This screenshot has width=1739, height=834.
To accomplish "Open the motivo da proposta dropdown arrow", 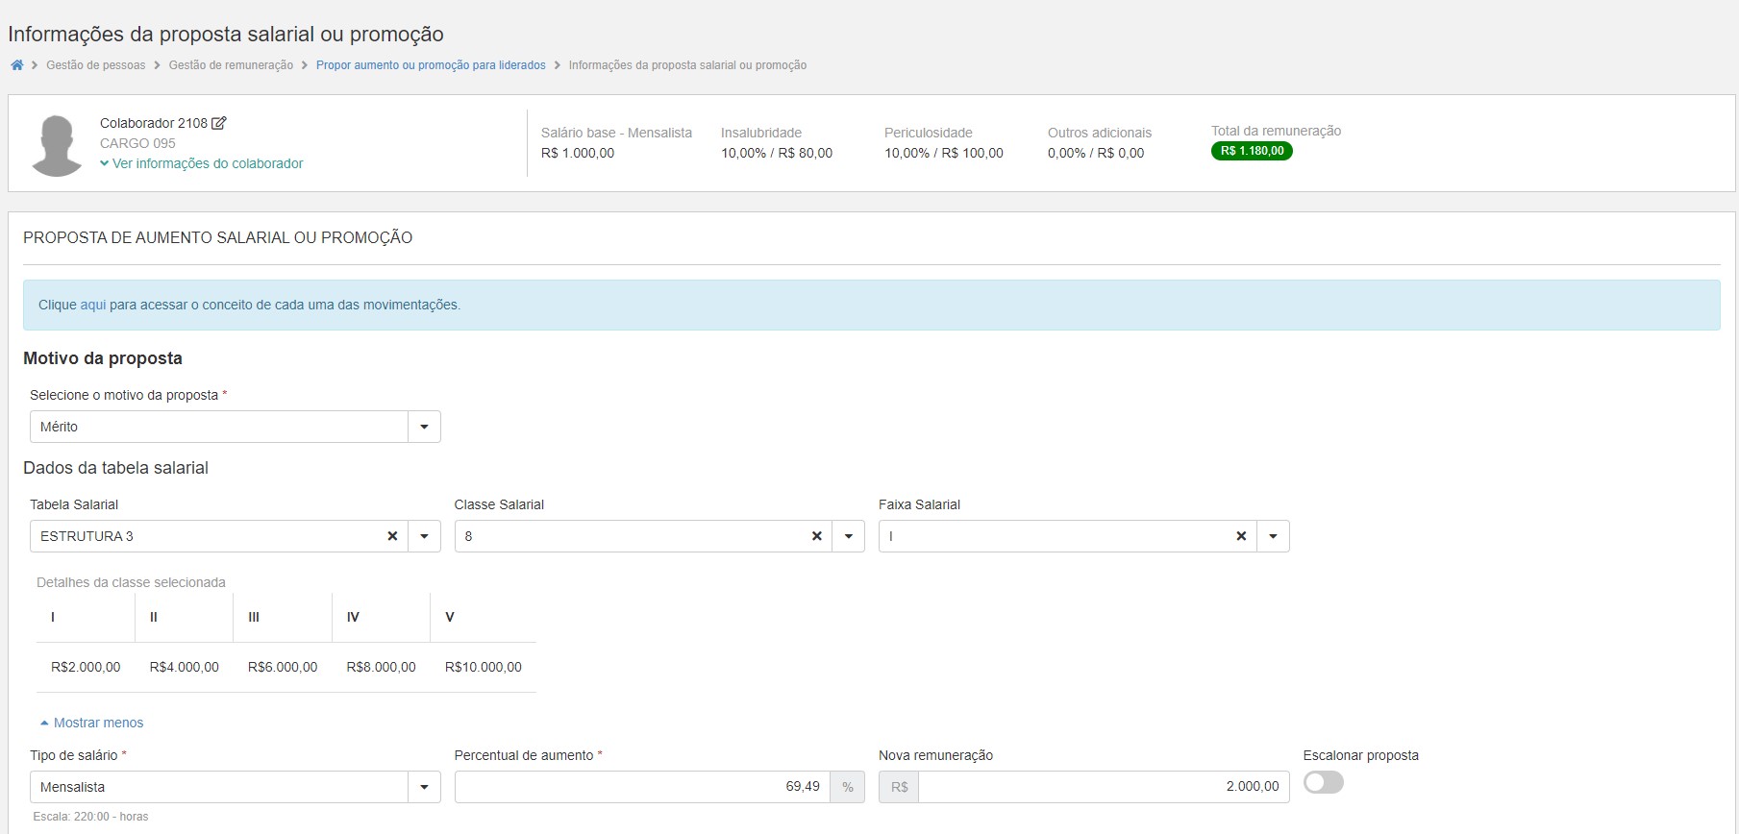I will click(x=424, y=427).
